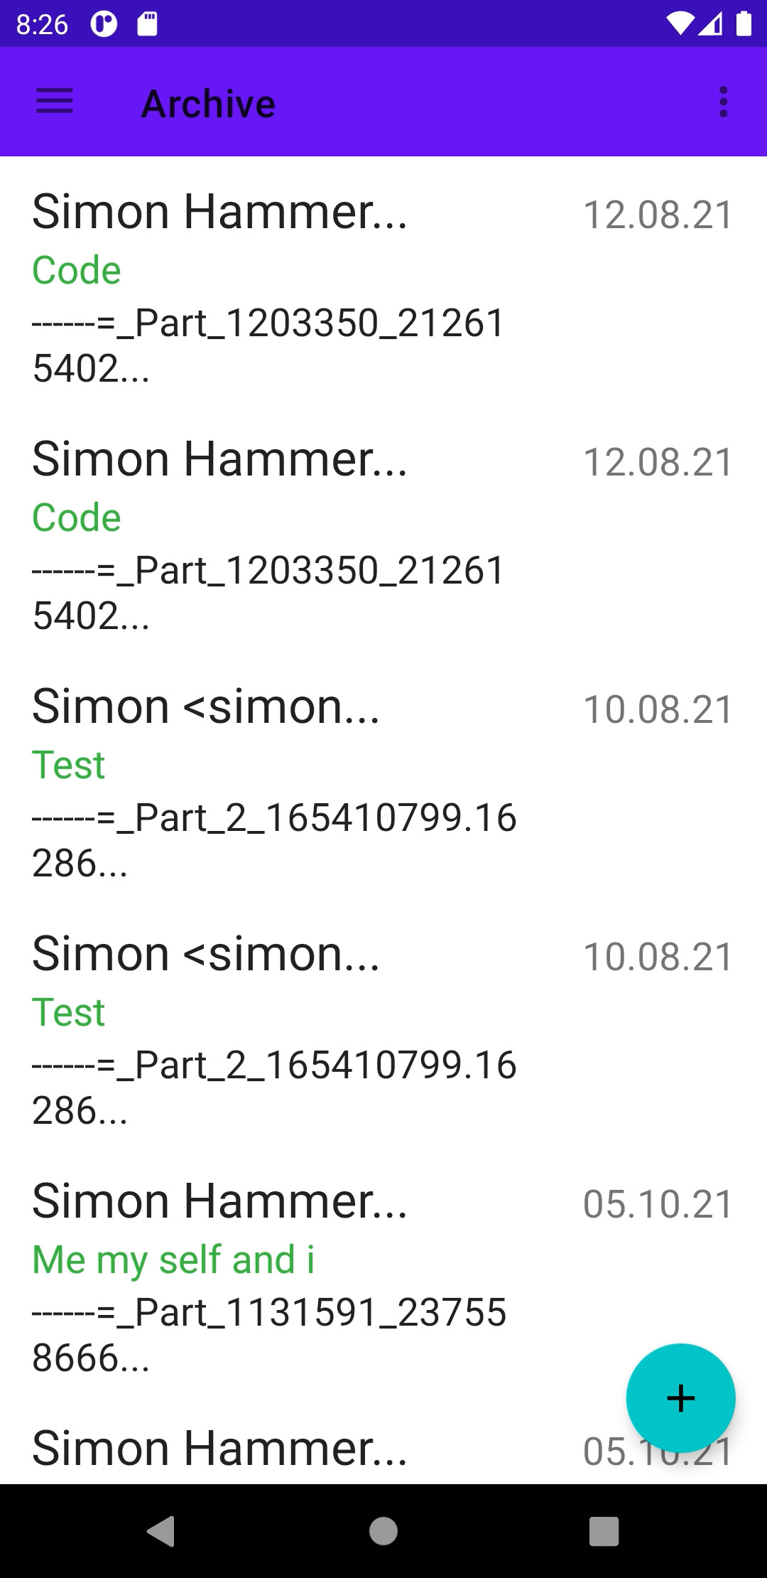Open the hamburger navigation menu
767x1578 pixels.
point(55,102)
